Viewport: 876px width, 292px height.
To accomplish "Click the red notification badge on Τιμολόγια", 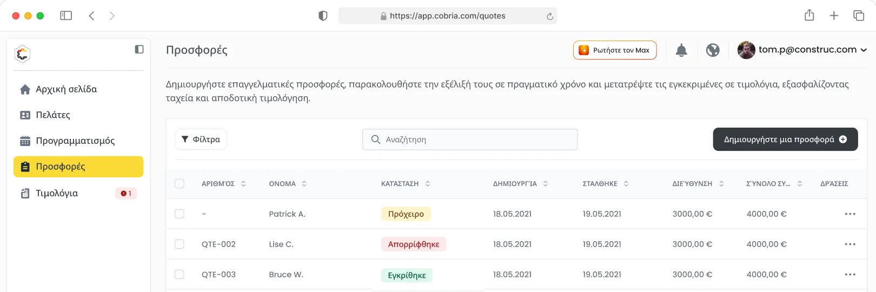I will coord(126,193).
